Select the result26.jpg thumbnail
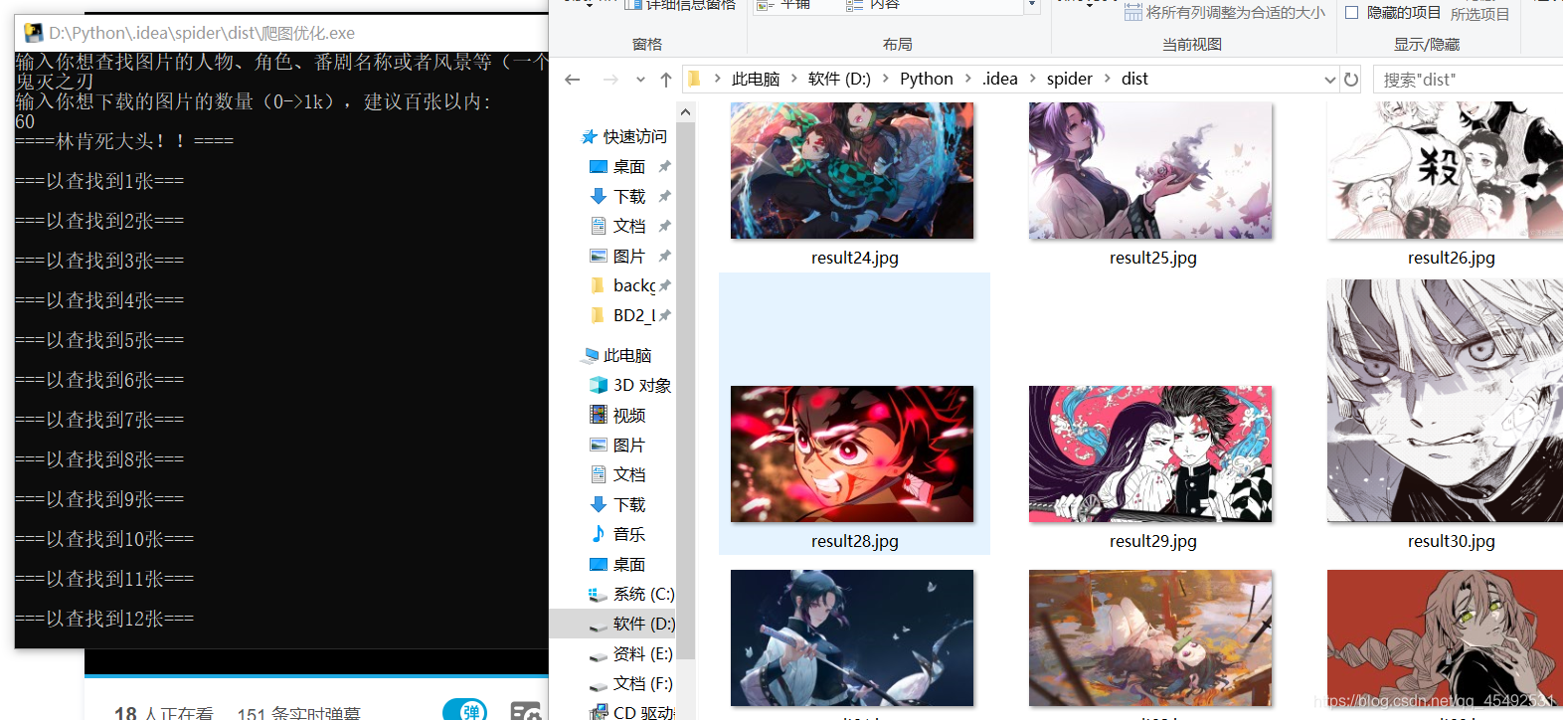 point(1445,170)
